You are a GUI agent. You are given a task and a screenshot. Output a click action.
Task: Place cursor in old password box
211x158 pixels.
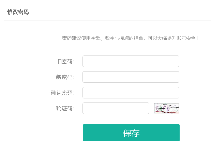[x=131, y=61]
